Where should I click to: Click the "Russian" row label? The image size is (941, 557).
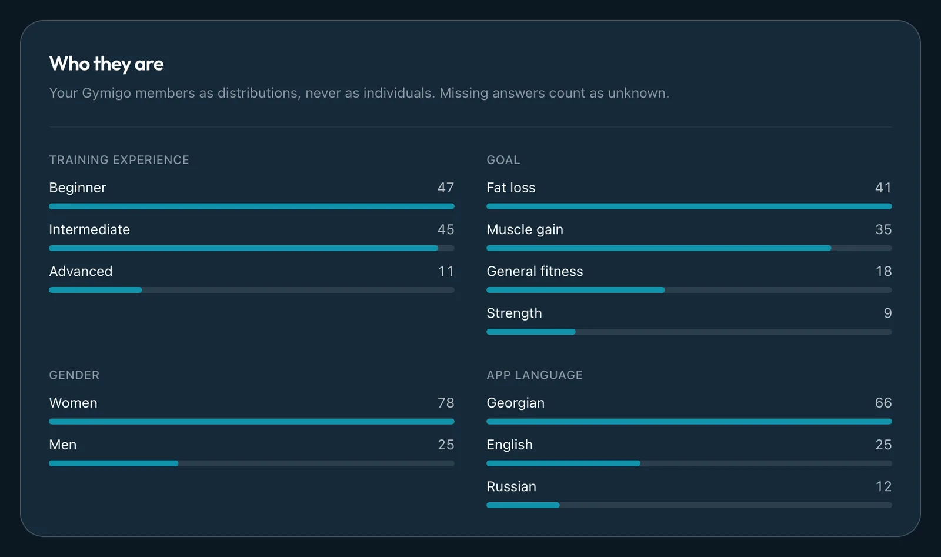pyautogui.click(x=512, y=486)
